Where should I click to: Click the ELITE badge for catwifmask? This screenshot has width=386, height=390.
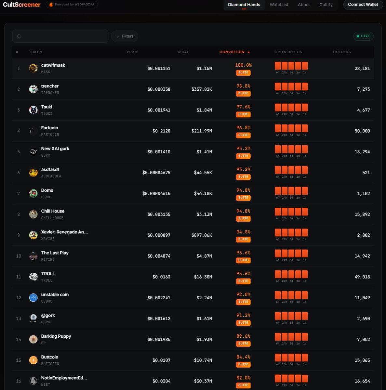[243, 73]
